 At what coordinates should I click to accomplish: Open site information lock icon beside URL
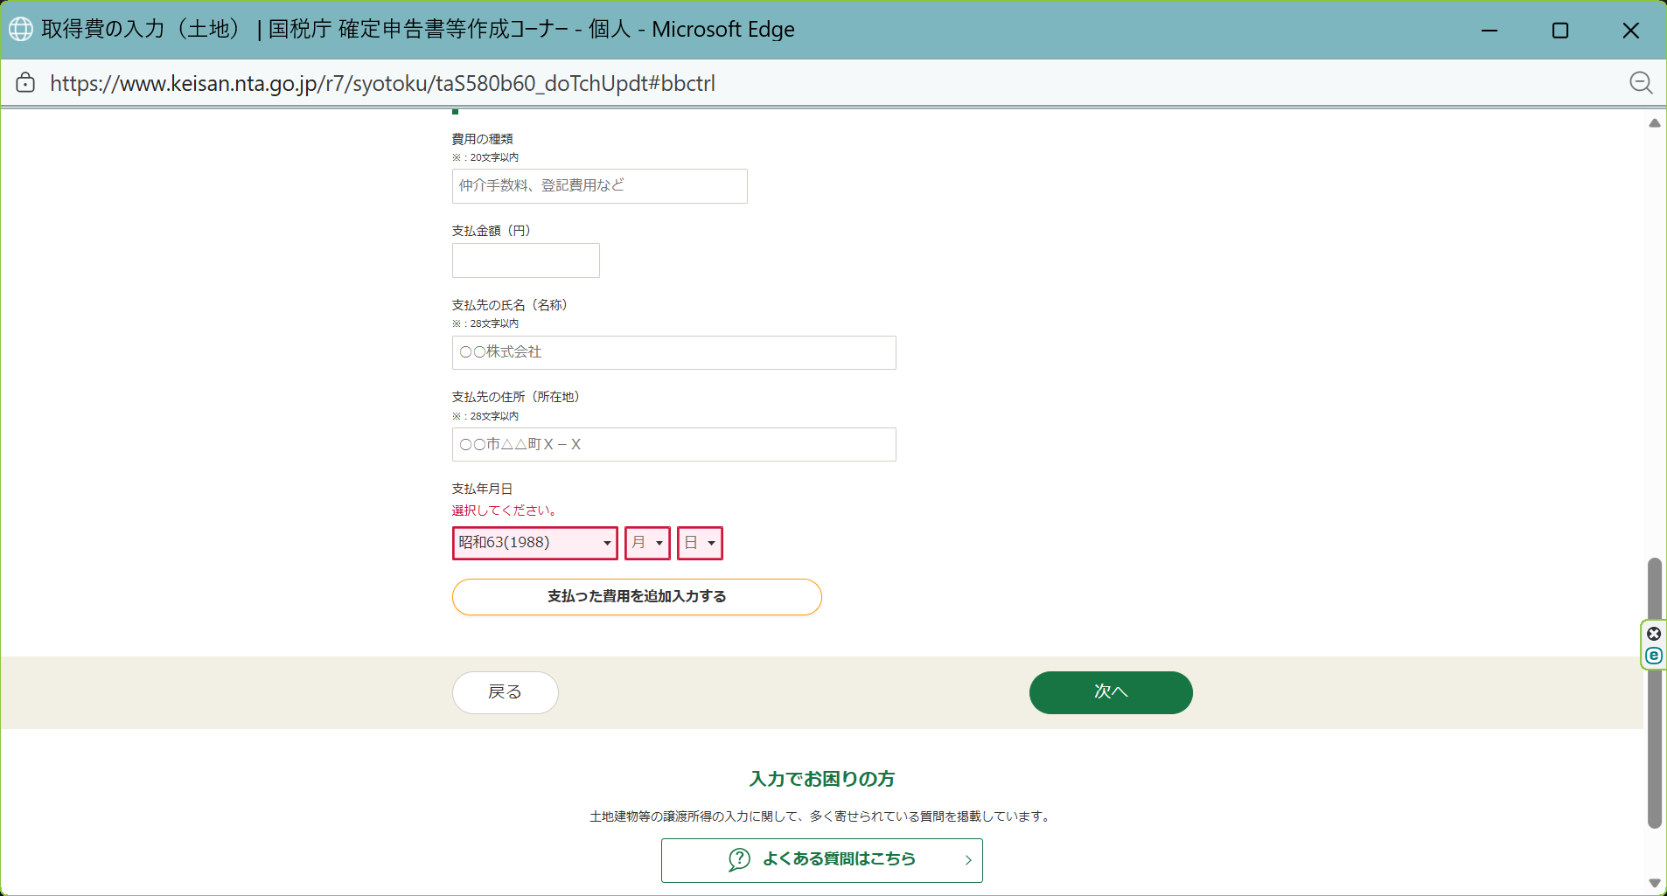point(26,83)
